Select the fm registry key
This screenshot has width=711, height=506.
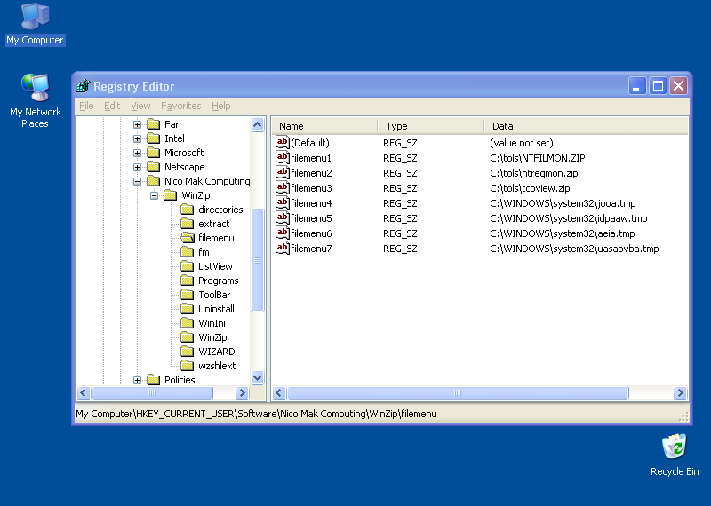click(204, 252)
